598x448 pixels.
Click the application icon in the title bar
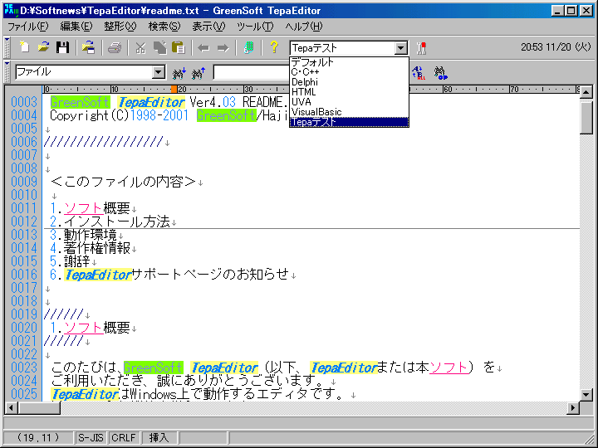coord(11,10)
